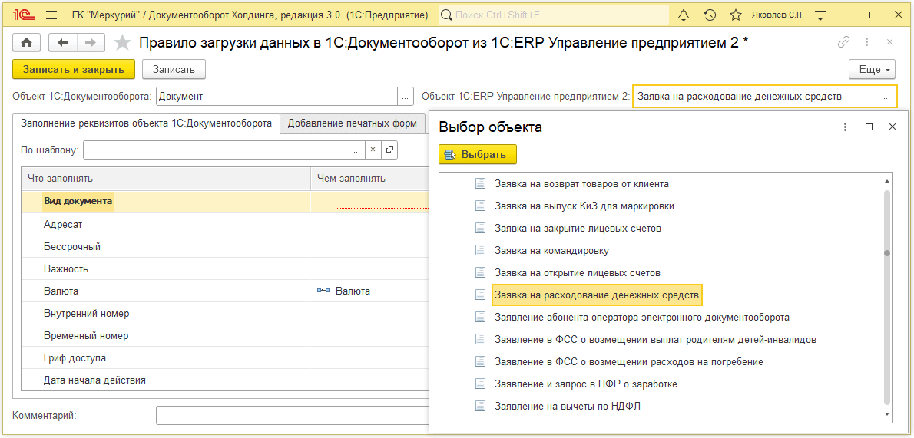914x438 pixels.
Task: Switch to Добавление печатных форм tab
Action: click(352, 123)
